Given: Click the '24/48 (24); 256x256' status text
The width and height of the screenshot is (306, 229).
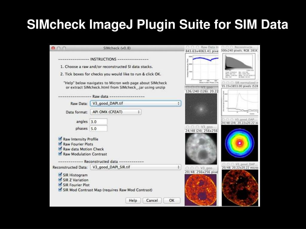Looking at the screenshot, I should (201, 131).
